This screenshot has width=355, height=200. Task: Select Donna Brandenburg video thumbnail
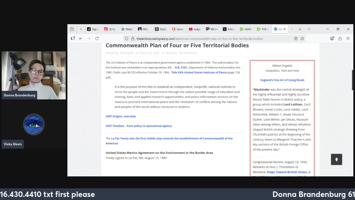[34, 75]
